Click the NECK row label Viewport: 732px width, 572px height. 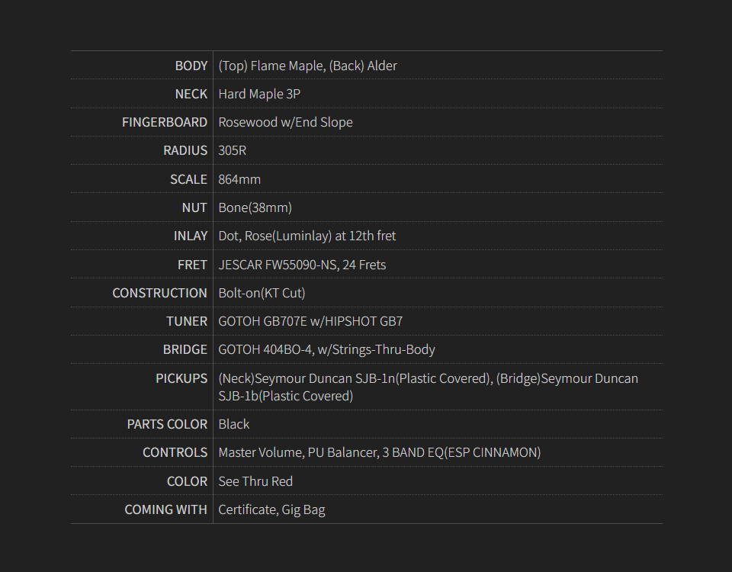[x=191, y=94]
